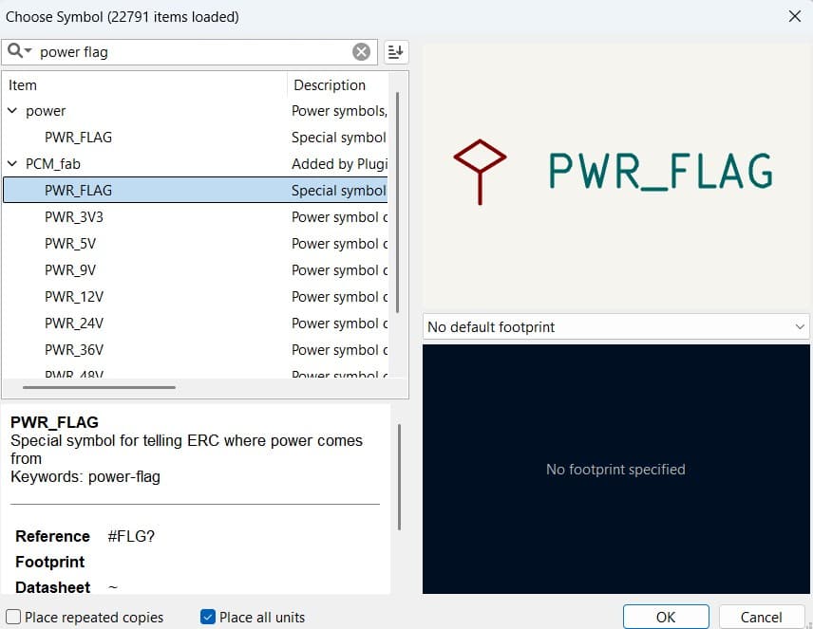Screen dimensions: 813x629
Task: Click the Keywords: power-flag text
Action: (85, 476)
